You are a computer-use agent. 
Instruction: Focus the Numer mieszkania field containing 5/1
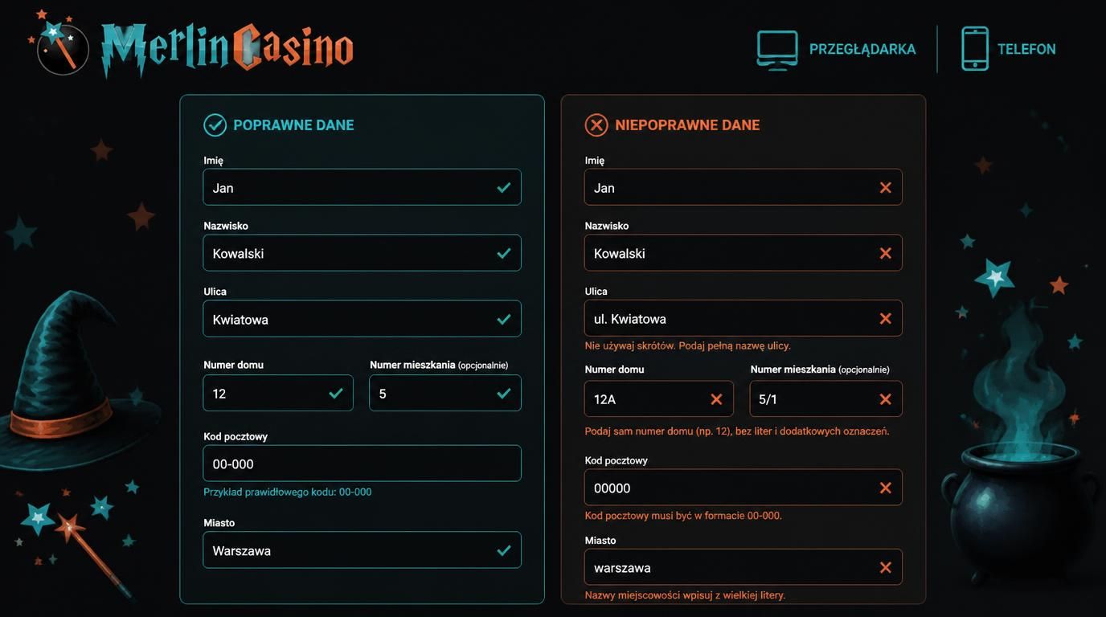pyautogui.click(x=826, y=398)
